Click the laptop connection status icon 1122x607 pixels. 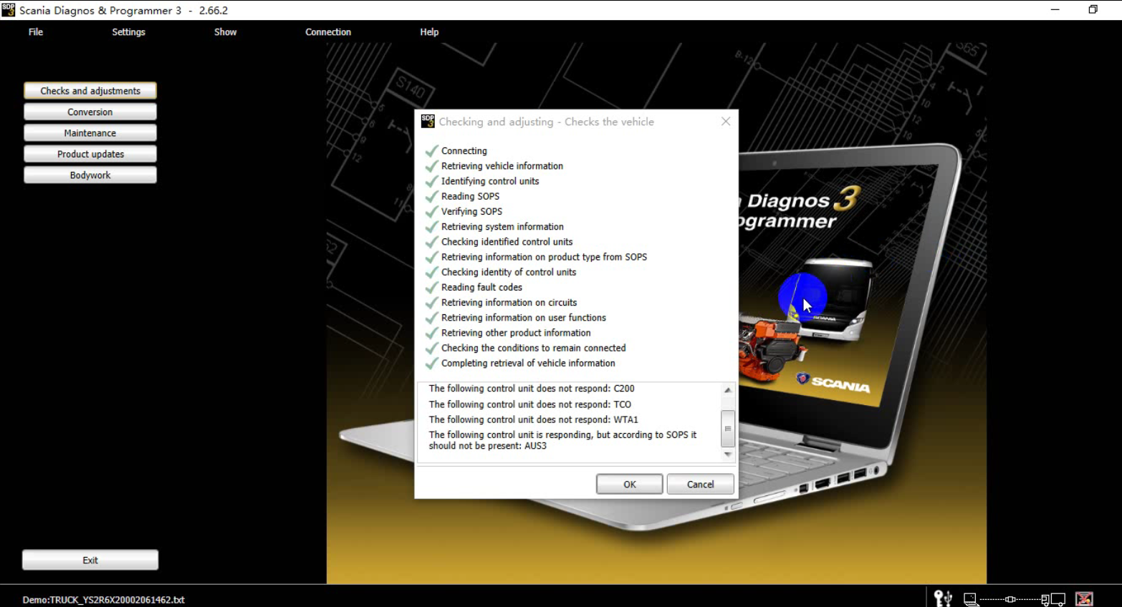(971, 599)
